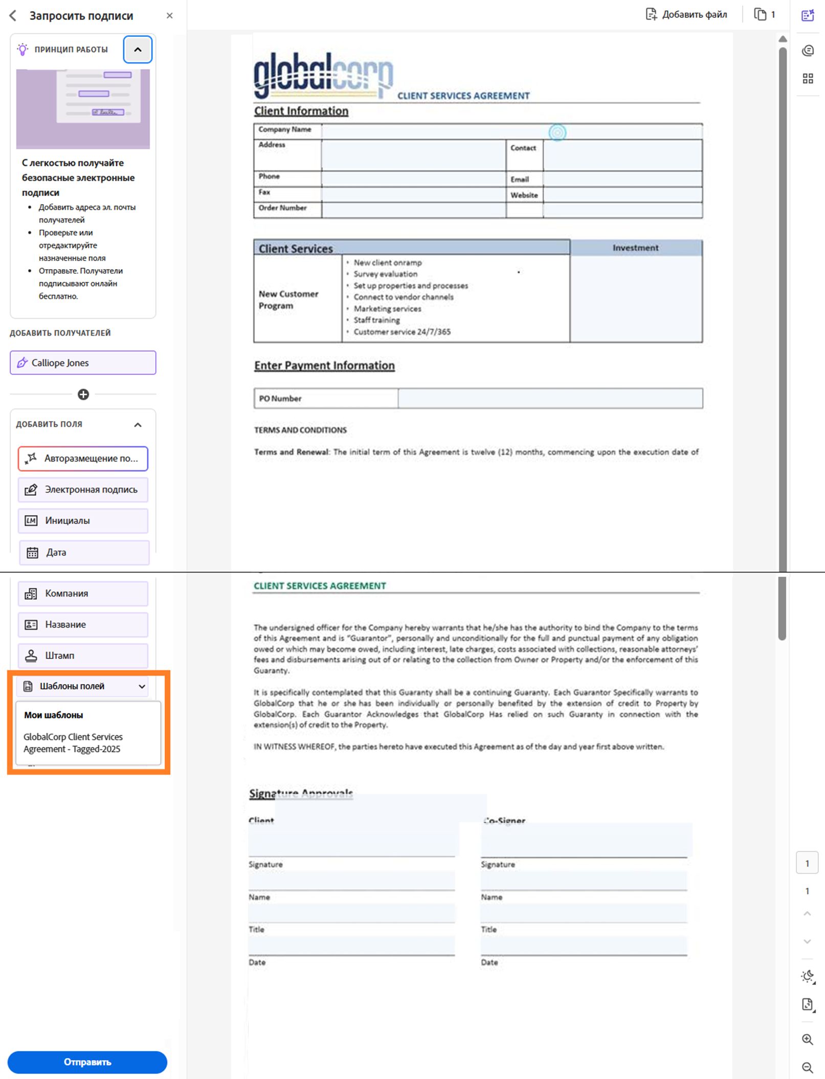825x1079 pixels.
Task: Click the Website form field
Action: 622,194
